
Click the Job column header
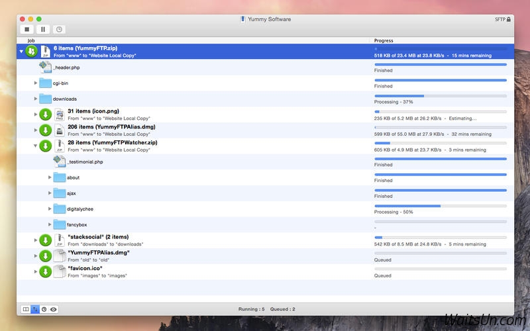(x=31, y=40)
